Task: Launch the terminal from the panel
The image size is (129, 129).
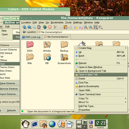Action: pos(35,124)
